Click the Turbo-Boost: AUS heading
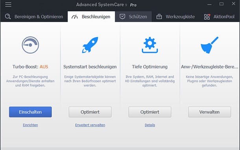 click(30, 67)
